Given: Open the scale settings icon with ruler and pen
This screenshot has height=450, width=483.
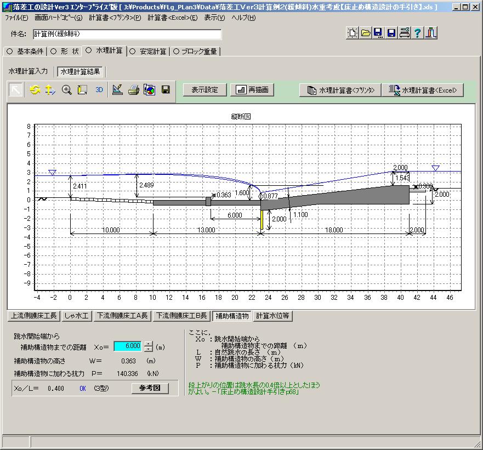Looking at the screenshot, I should pos(118,89).
